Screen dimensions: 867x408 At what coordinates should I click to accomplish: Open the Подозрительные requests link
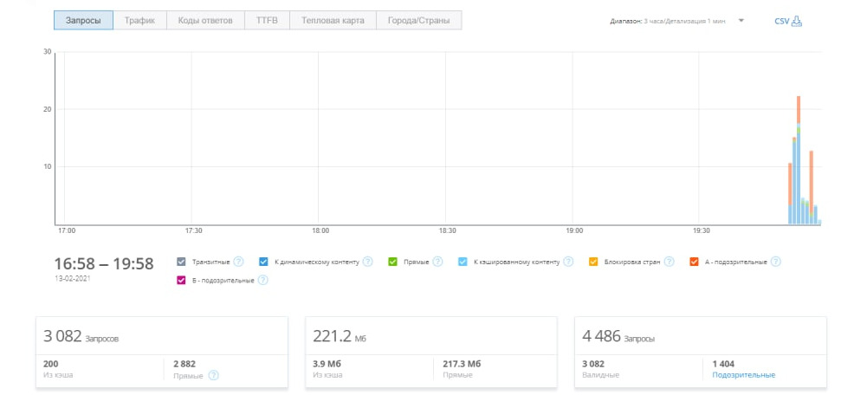pyautogui.click(x=743, y=375)
